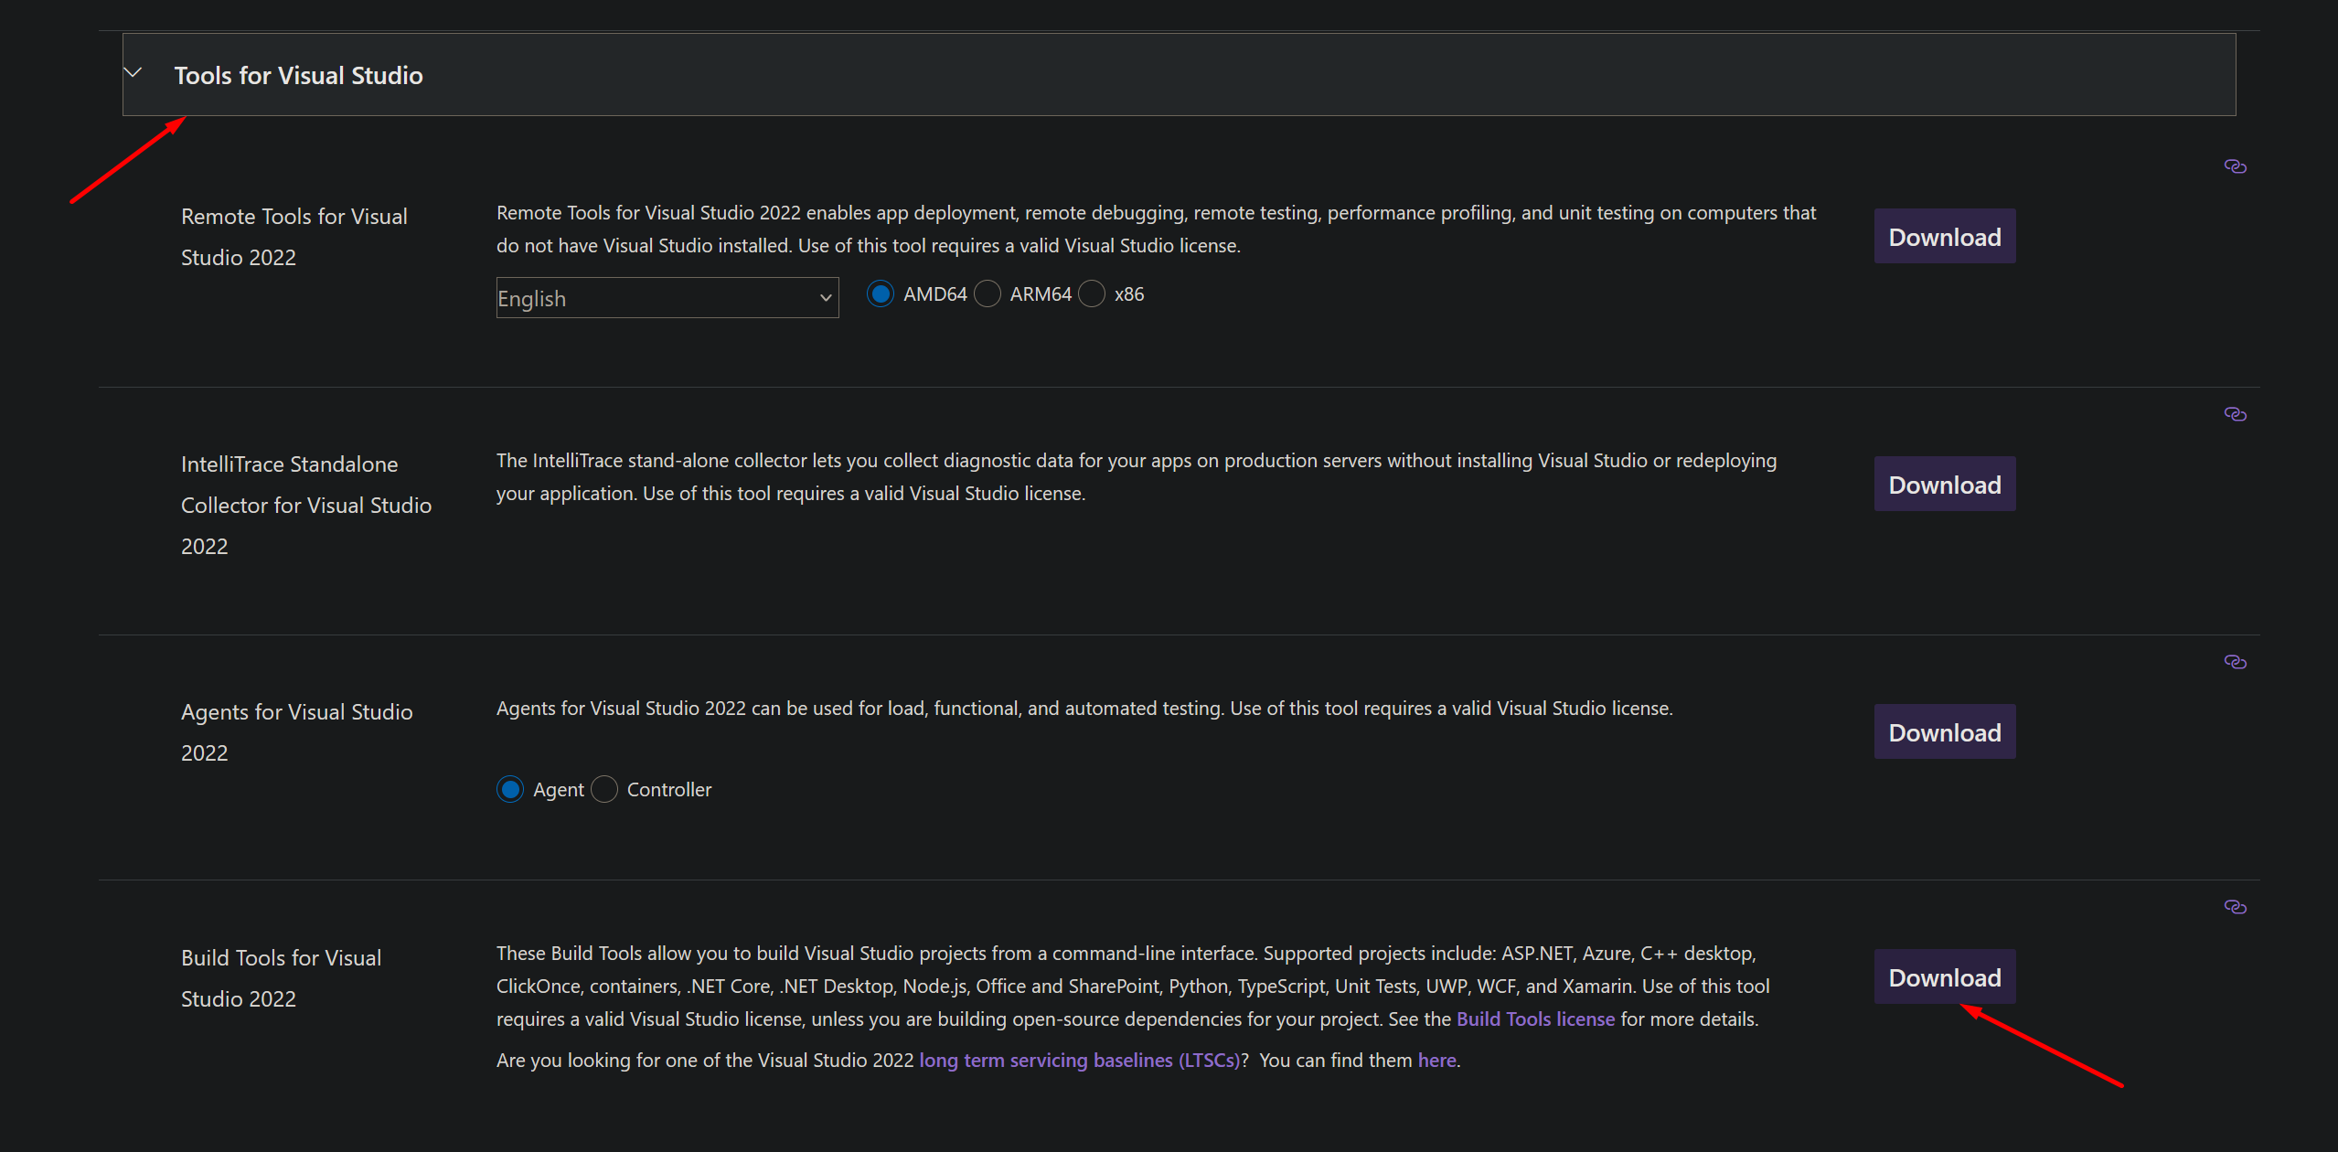2338x1152 pixels.
Task: Open the Build Tools license link
Action: click(x=1535, y=1019)
